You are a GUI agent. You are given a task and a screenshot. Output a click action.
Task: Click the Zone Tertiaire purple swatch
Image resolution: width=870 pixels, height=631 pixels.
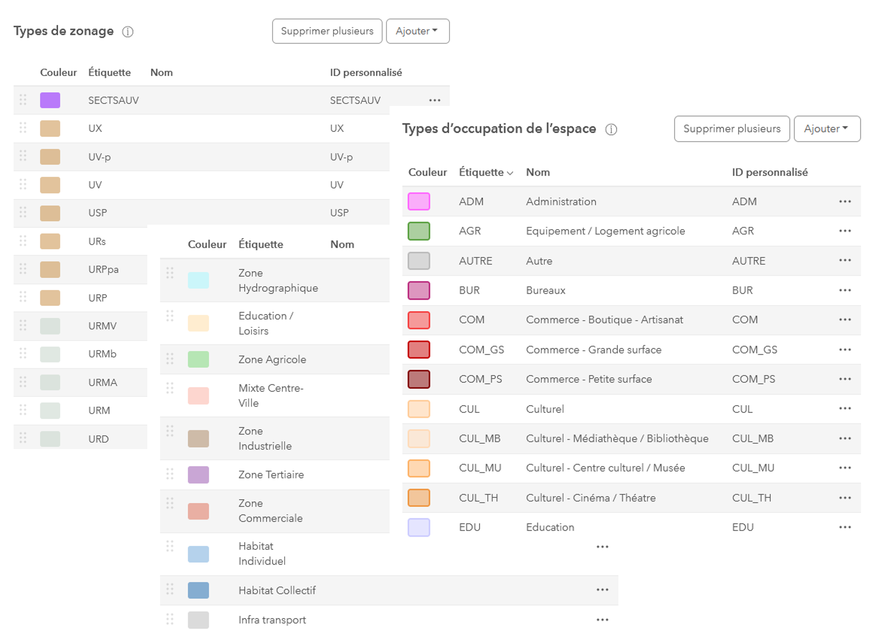click(198, 475)
